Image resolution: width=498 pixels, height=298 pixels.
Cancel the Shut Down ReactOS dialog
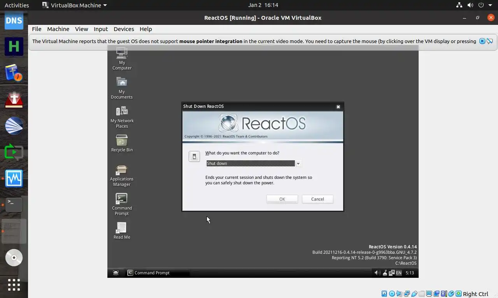pos(317,199)
